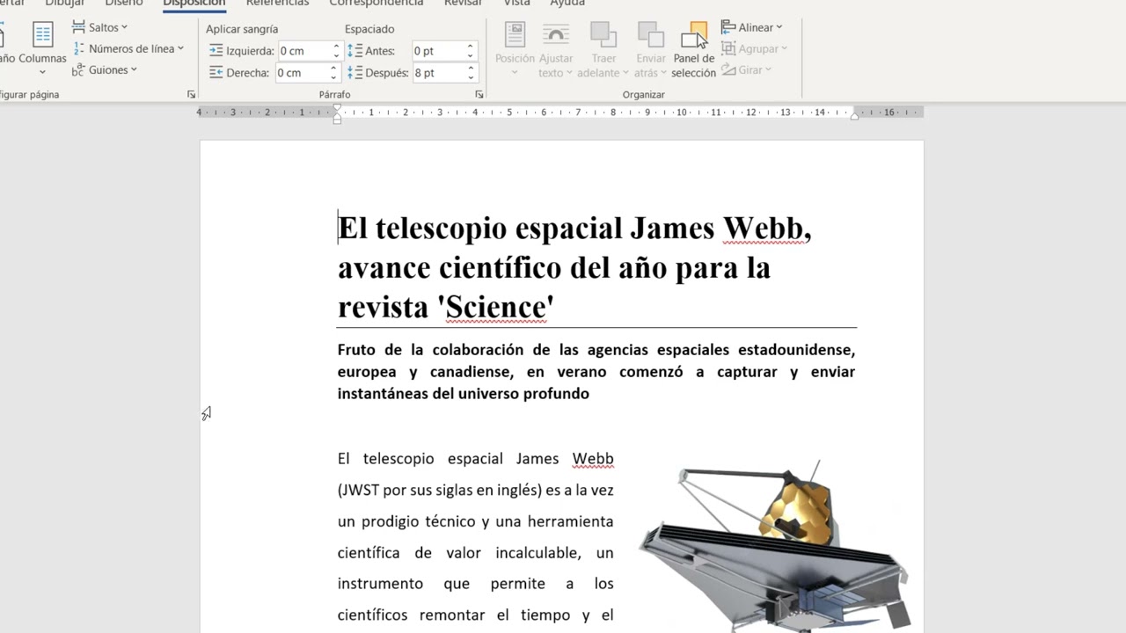This screenshot has height=633, width=1126.
Task: Decrease Antes spacing with down arrow
Action: point(470,56)
